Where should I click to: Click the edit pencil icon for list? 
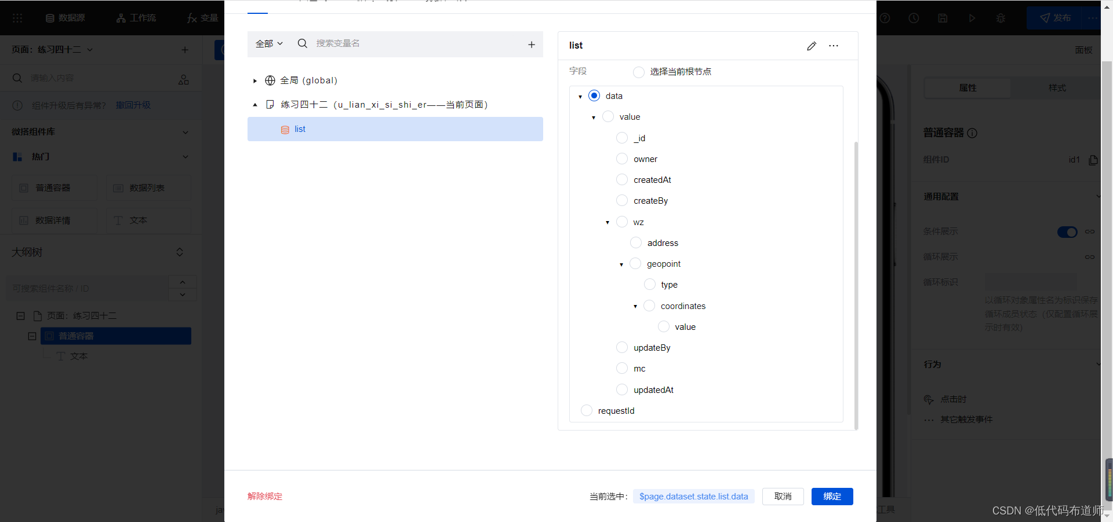812,46
